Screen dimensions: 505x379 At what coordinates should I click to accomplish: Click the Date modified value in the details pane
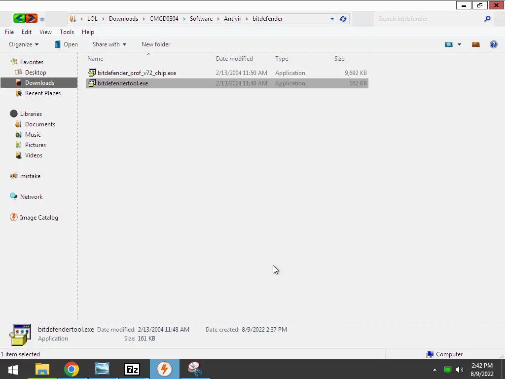164,329
